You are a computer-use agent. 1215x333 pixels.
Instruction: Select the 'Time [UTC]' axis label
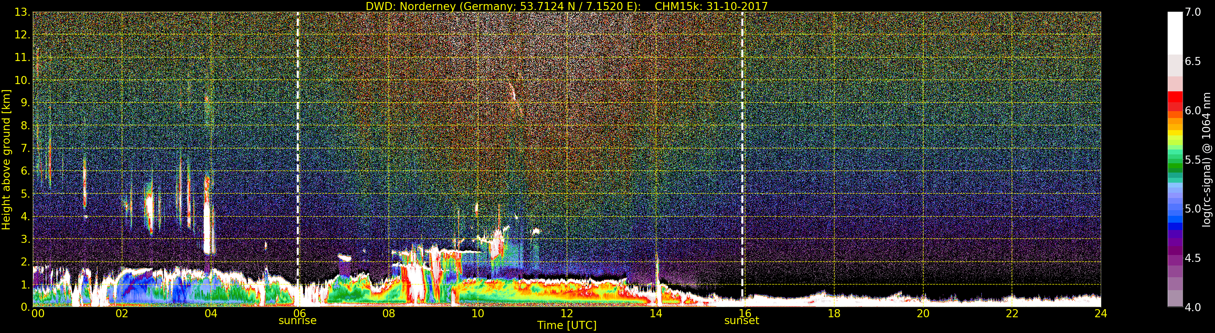pos(567,325)
